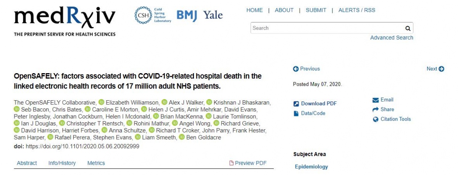Viewport: 458px width, 175px height.
Task: Select the Abstract tab
Action: 27,163
